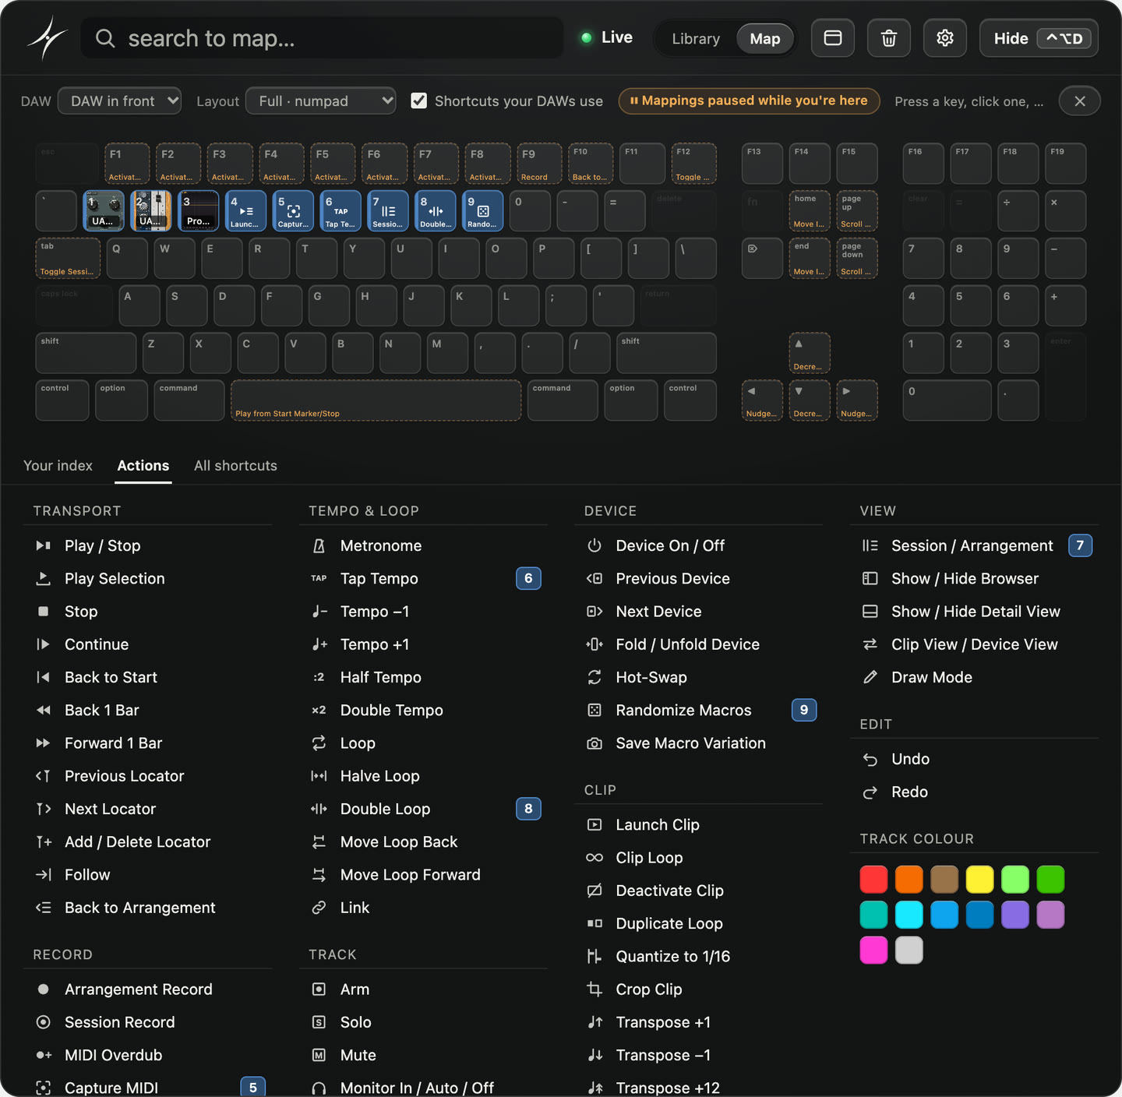
Task: Toggle the Live status indicator
Action: point(607,37)
